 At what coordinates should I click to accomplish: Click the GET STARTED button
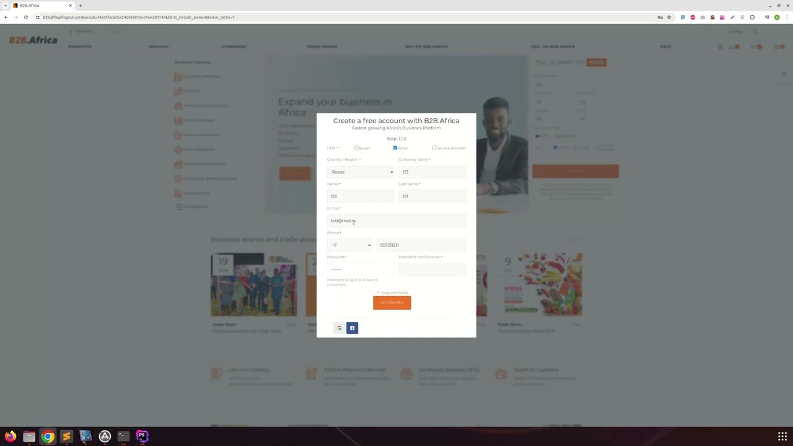coord(392,302)
